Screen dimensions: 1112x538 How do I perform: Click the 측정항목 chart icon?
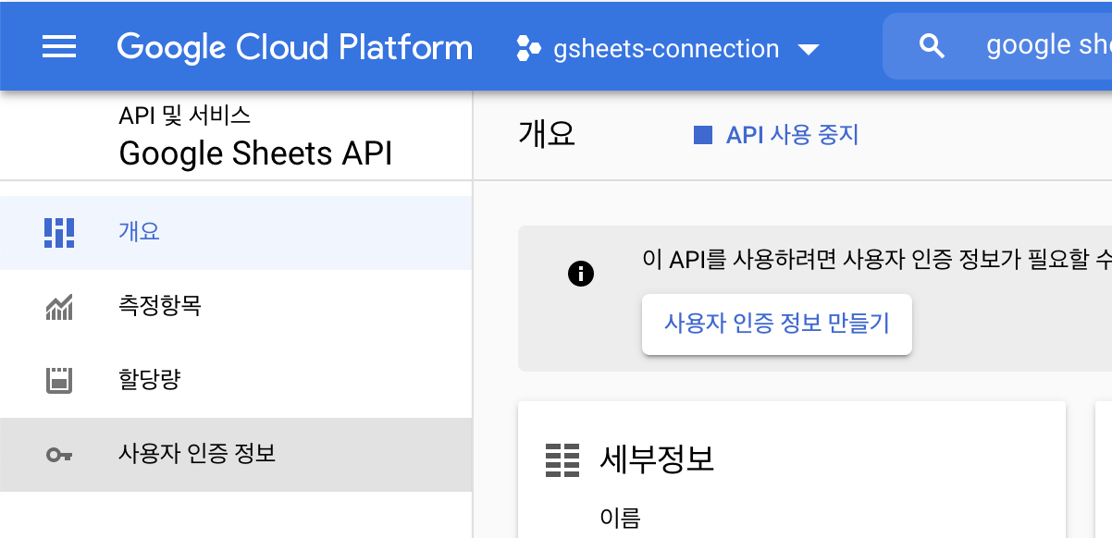click(58, 306)
